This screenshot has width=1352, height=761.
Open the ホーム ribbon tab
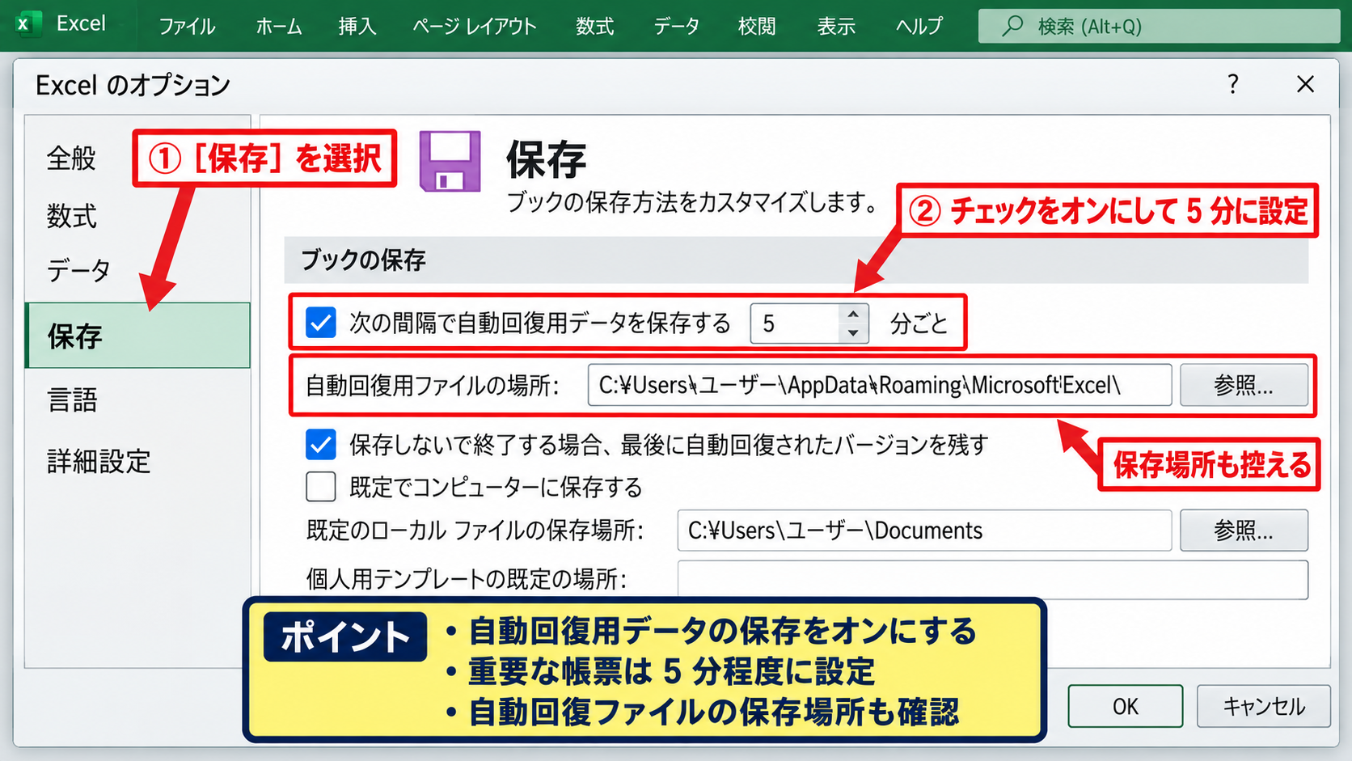click(279, 26)
